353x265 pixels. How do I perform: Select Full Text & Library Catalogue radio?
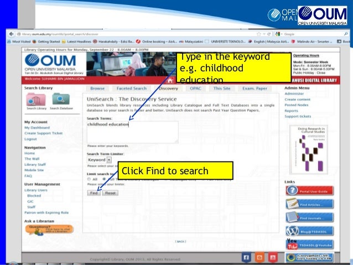[104, 179]
